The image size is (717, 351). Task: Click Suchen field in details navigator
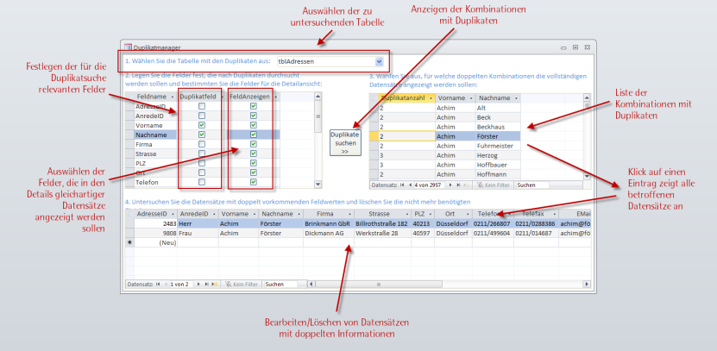point(280,283)
